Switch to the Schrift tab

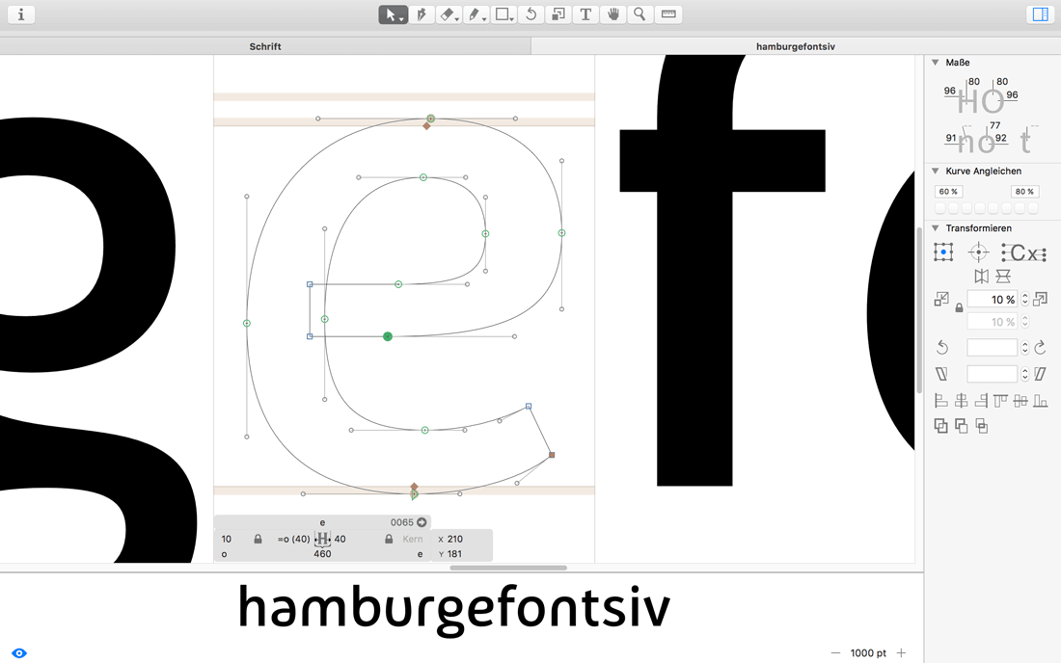(265, 46)
